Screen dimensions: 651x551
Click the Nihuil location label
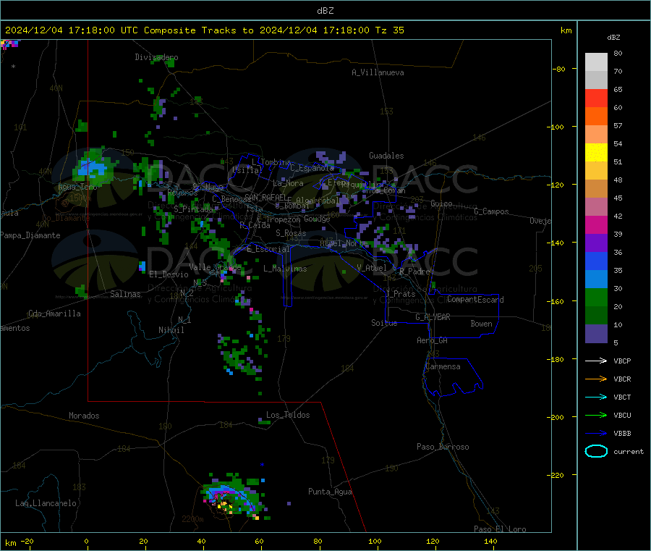[x=171, y=330]
